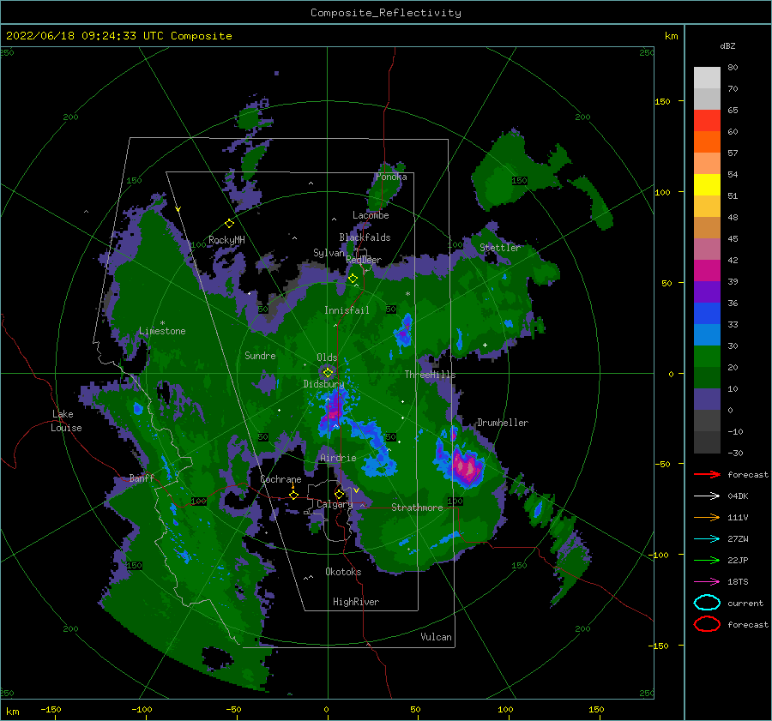Click the Limestone label
The image size is (772, 721).
[162, 331]
